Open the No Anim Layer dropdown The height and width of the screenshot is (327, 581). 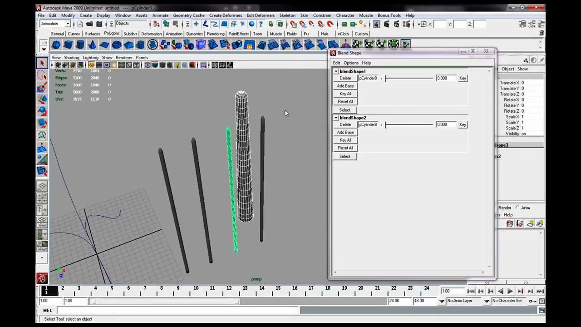coord(442,301)
